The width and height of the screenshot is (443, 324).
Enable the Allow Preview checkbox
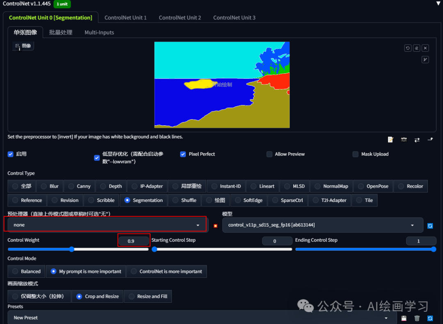tap(269, 154)
